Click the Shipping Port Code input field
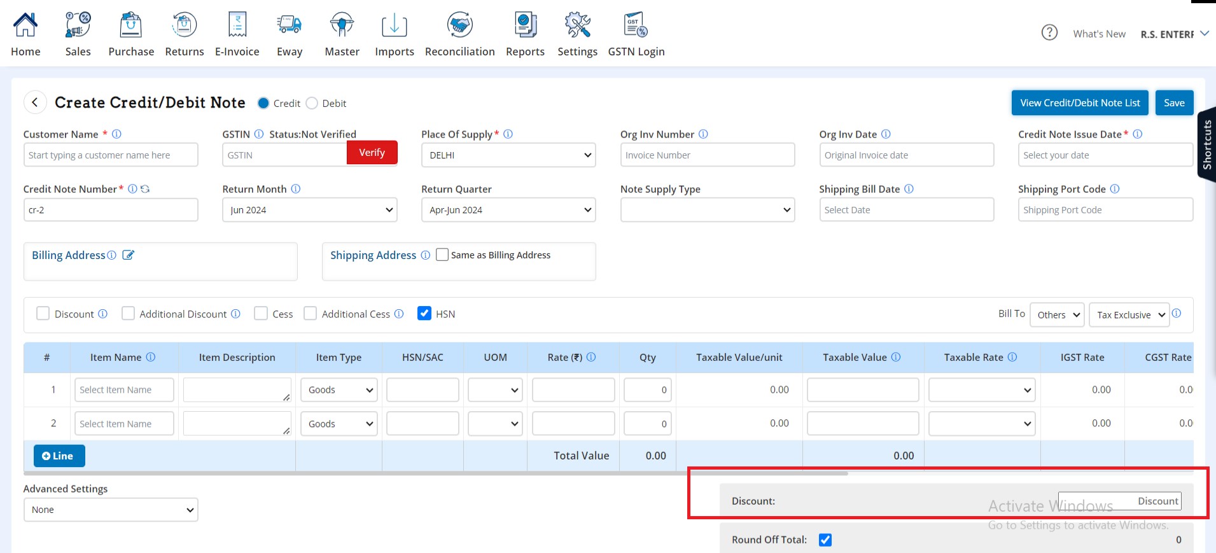 [x=1105, y=210]
